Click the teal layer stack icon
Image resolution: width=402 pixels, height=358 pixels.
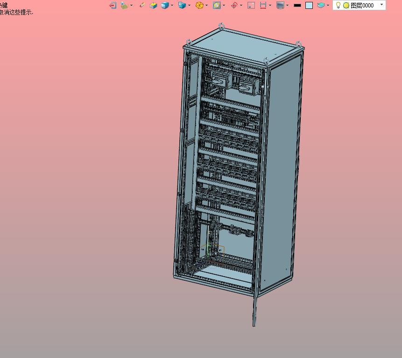pos(321,5)
